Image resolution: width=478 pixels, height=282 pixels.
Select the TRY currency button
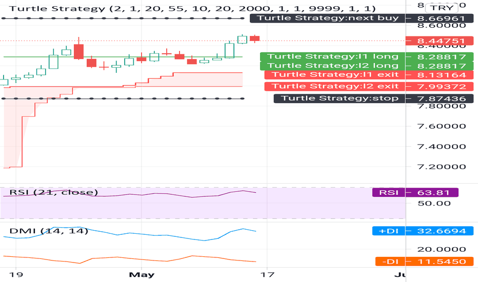click(x=442, y=8)
